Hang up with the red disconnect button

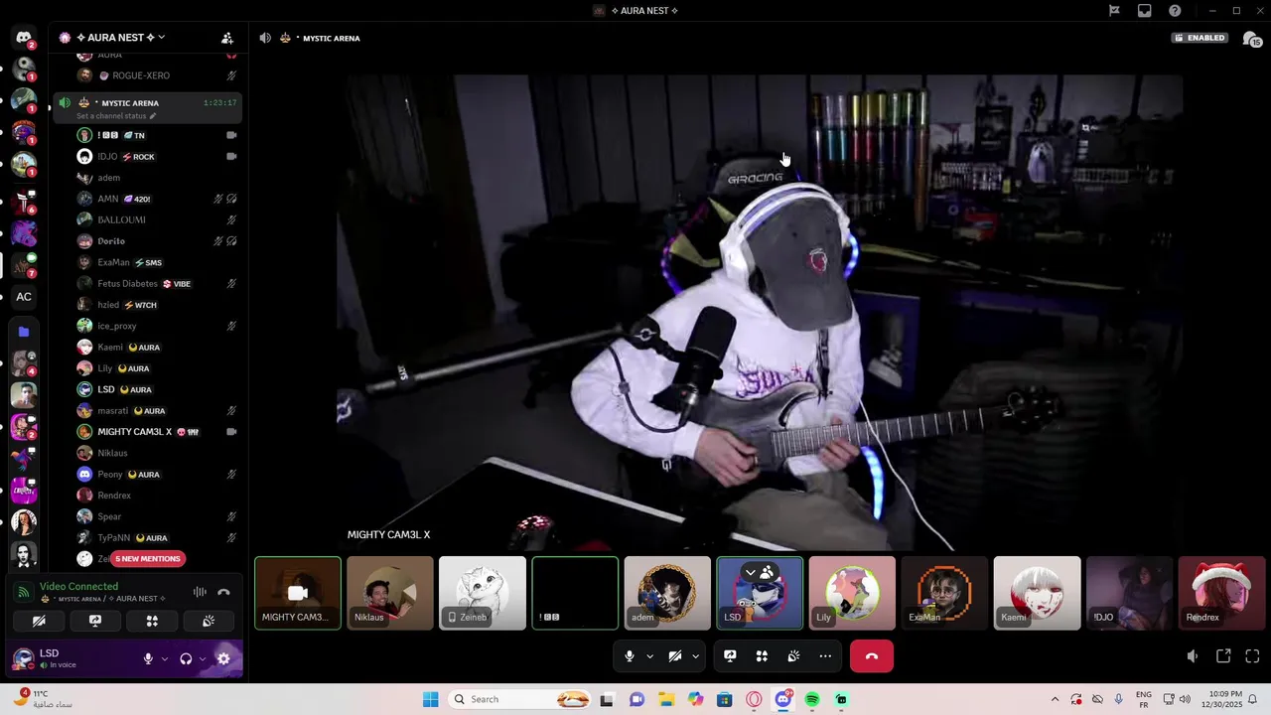pos(872,656)
